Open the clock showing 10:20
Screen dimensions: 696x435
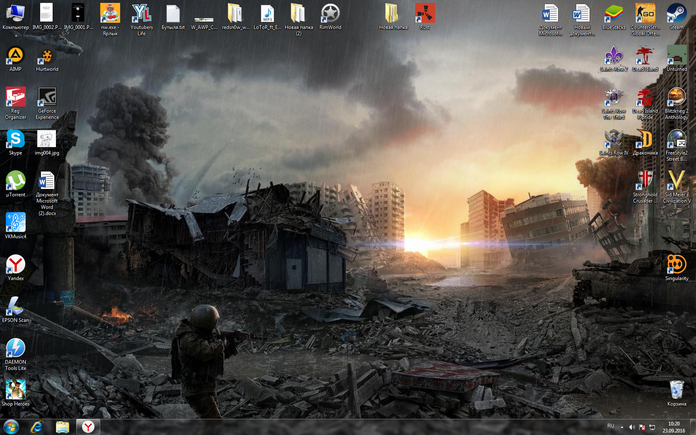point(674,427)
